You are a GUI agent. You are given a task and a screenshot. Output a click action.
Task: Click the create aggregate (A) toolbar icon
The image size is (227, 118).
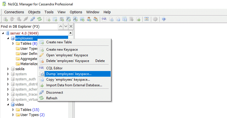click(75, 19)
